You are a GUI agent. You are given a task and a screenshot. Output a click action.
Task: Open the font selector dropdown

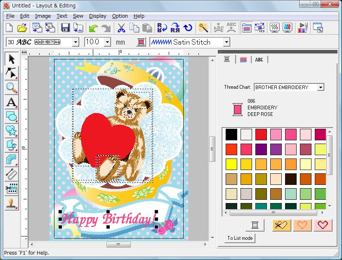click(x=75, y=42)
